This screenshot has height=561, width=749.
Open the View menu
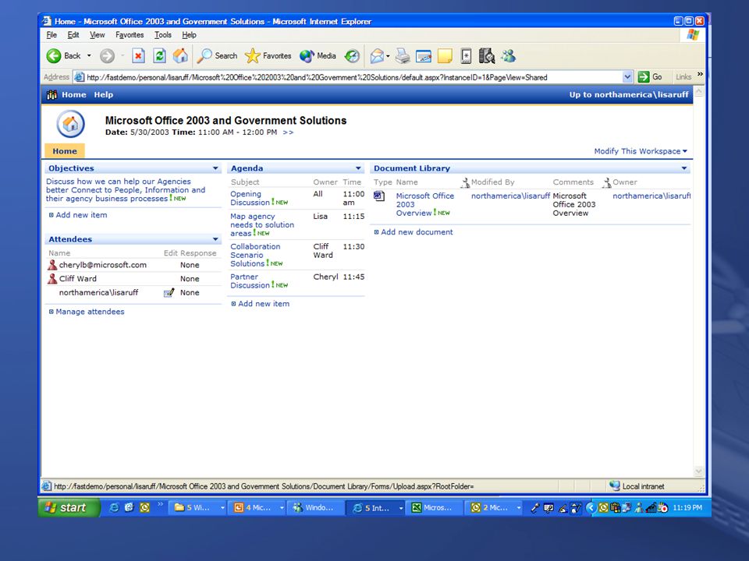click(x=97, y=35)
